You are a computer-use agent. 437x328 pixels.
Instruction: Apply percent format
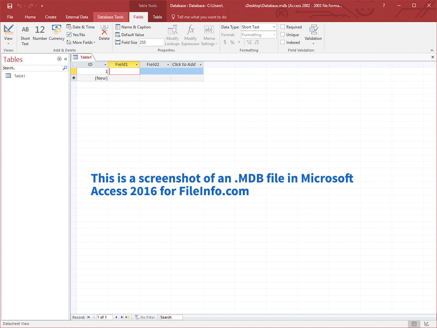232,42
